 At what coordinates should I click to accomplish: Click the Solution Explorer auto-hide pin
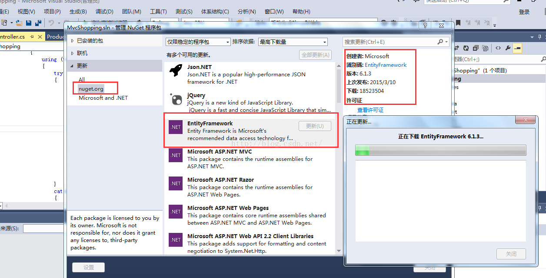click(x=539, y=37)
